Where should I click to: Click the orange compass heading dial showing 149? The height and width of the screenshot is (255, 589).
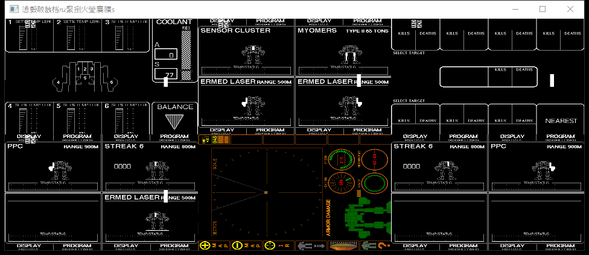[x=342, y=183]
